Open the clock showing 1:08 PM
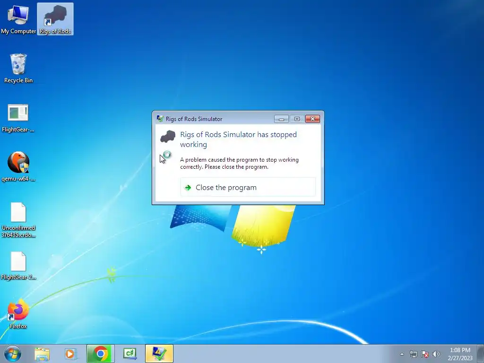 [x=460, y=350]
